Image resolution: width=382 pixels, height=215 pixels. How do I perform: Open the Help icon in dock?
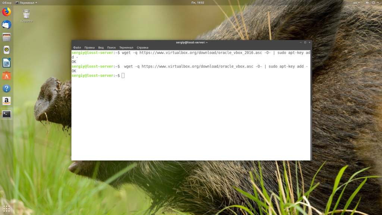pyautogui.click(x=7, y=88)
